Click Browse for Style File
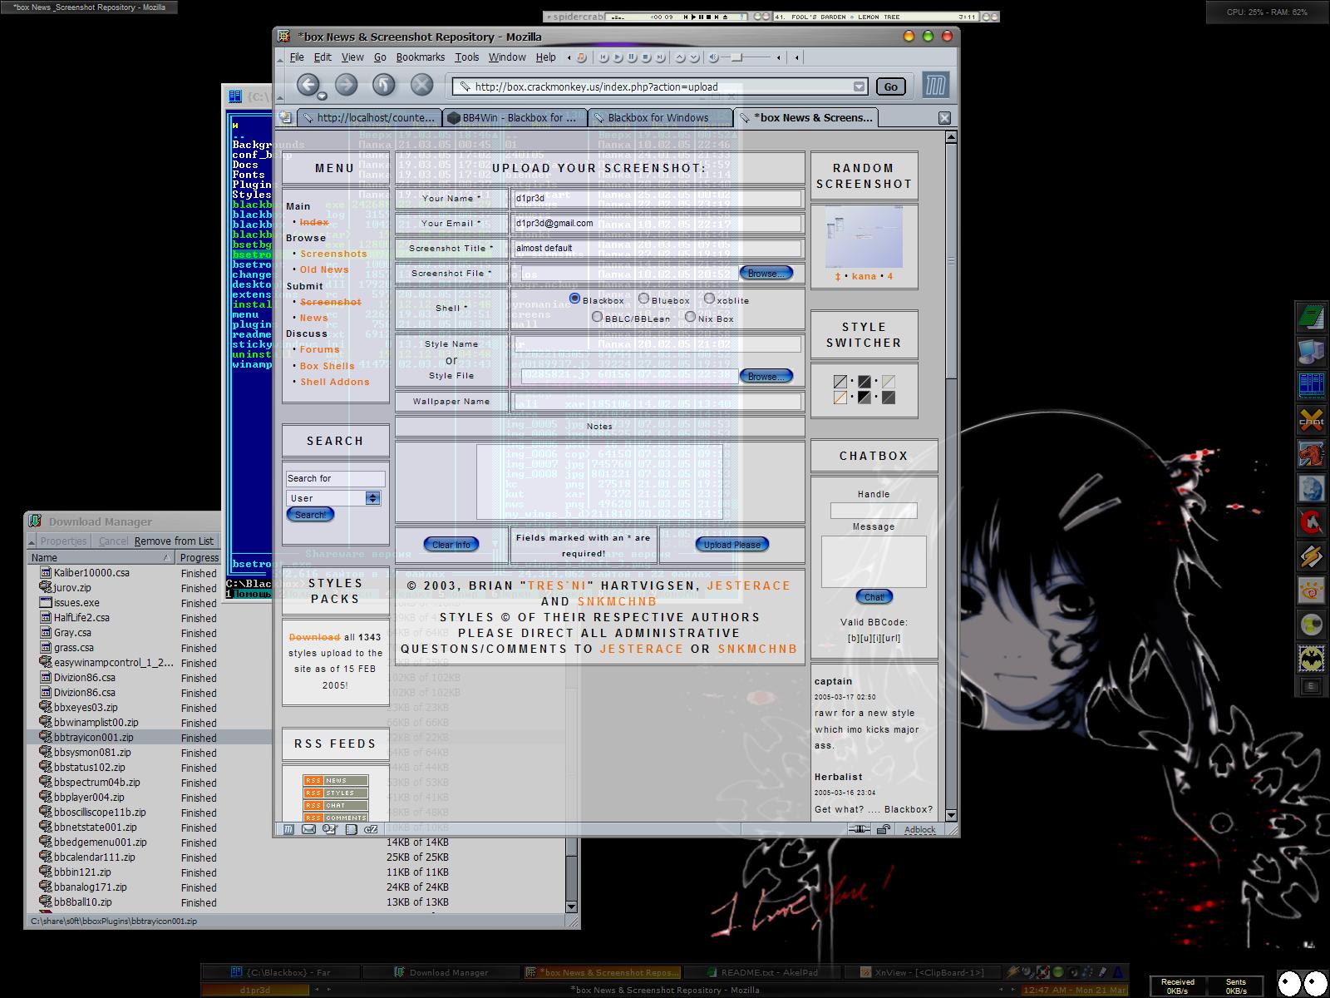Viewport: 1330px width, 998px height. (766, 376)
